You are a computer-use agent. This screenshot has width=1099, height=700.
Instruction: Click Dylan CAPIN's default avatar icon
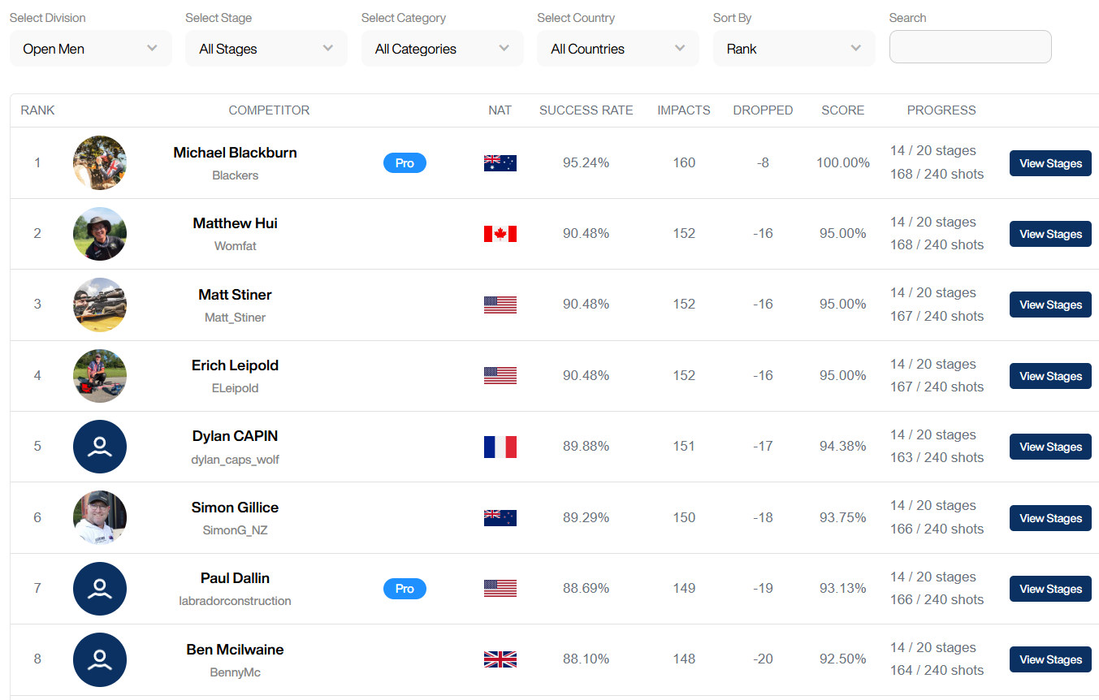tap(100, 447)
